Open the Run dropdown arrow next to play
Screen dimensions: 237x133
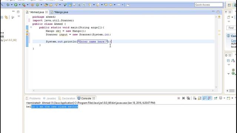click(x=20, y=5)
